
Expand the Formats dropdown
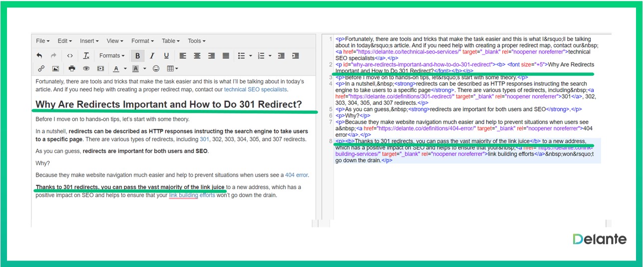click(112, 56)
